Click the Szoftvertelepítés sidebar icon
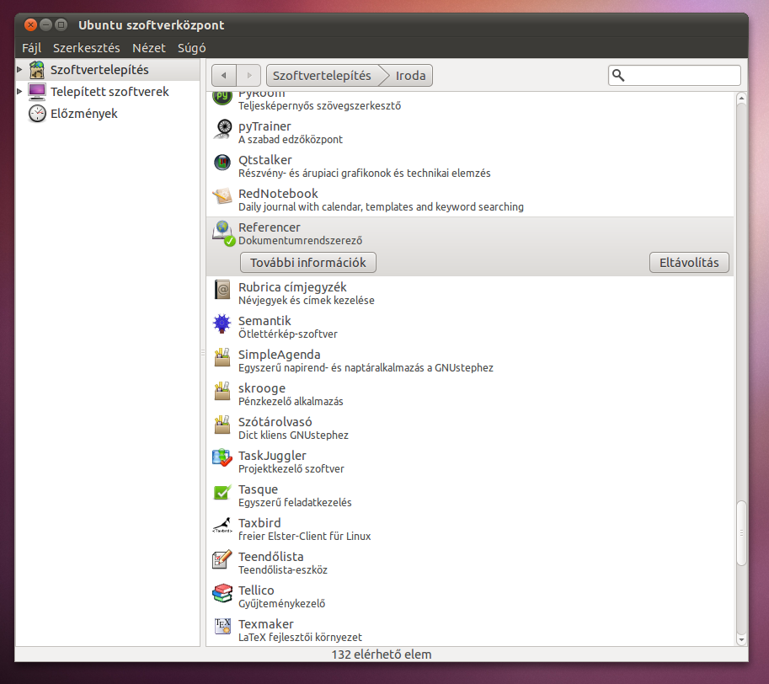Screen dimensions: 769x684 [x=37, y=70]
